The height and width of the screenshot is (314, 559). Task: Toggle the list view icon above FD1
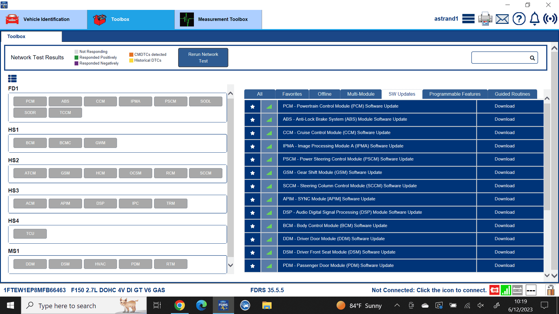point(12,78)
